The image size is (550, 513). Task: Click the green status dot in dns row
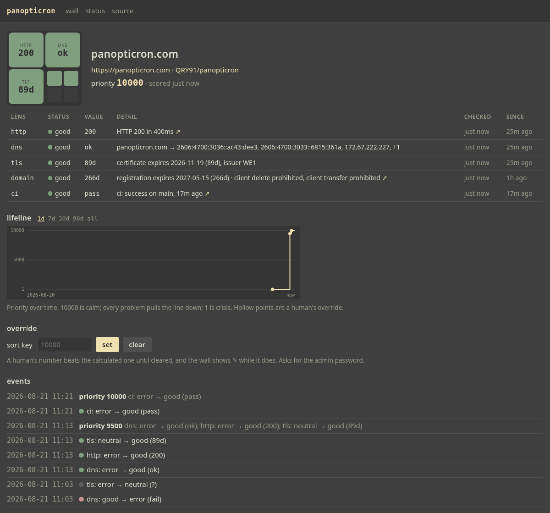pos(50,147)
